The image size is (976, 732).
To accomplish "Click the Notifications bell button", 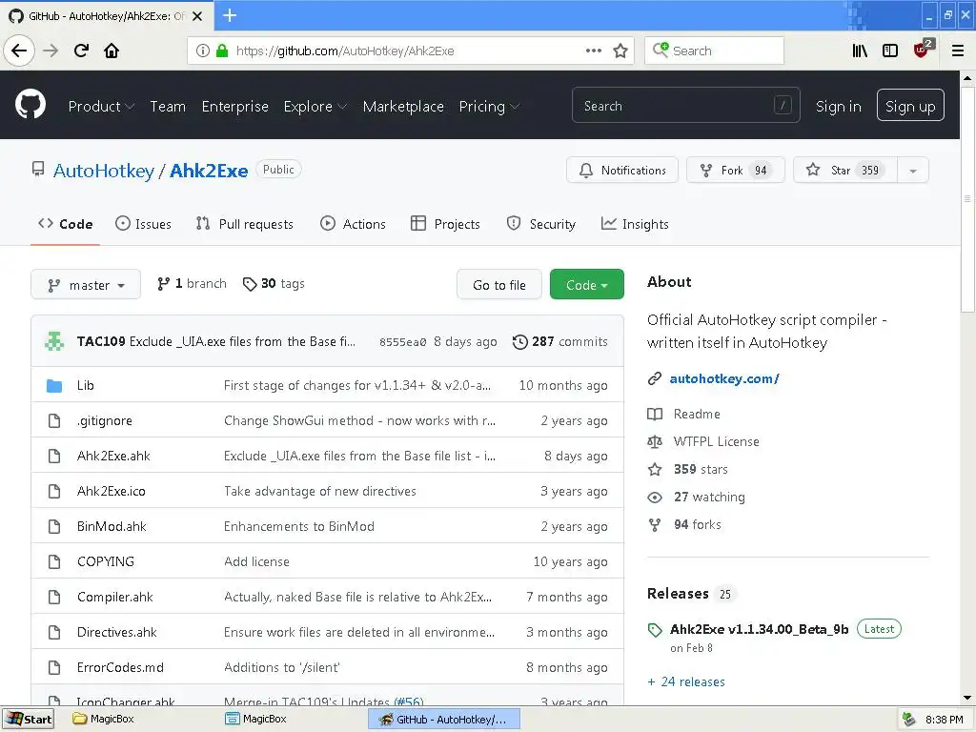I will pyautogui.click(x=621, y=170).
